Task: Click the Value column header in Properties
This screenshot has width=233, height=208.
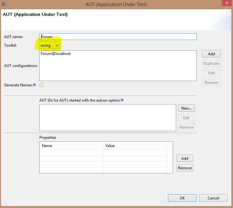Action: (x=135, y=145)
